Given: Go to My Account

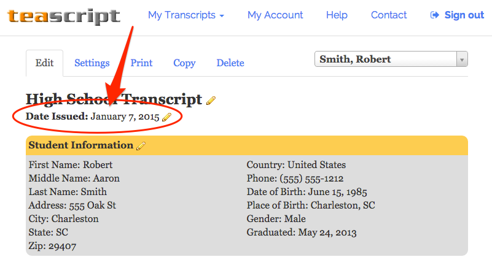Looking at the screenshot, I should [x=275, y=15].
